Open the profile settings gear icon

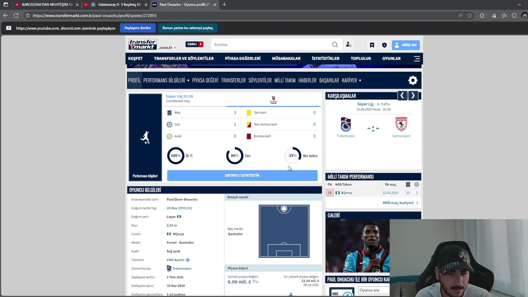[412, 80]
